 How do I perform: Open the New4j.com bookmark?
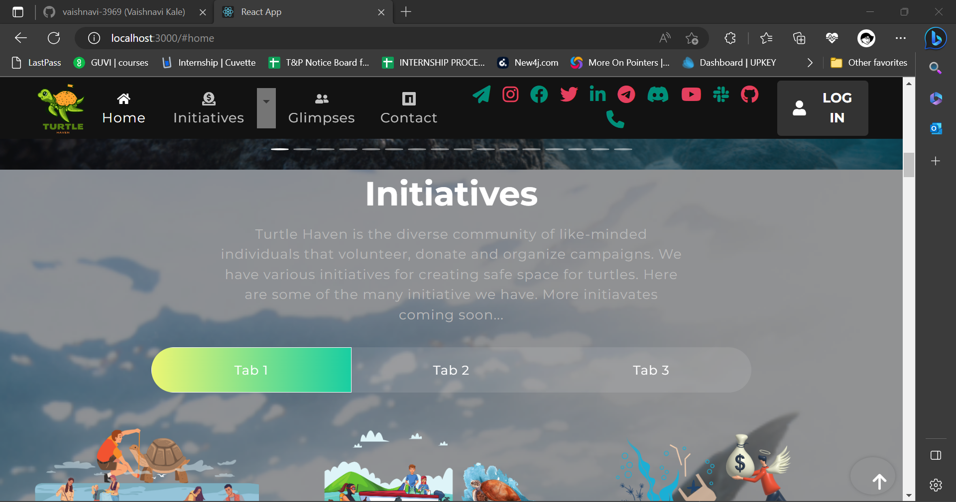pos(528,63)
